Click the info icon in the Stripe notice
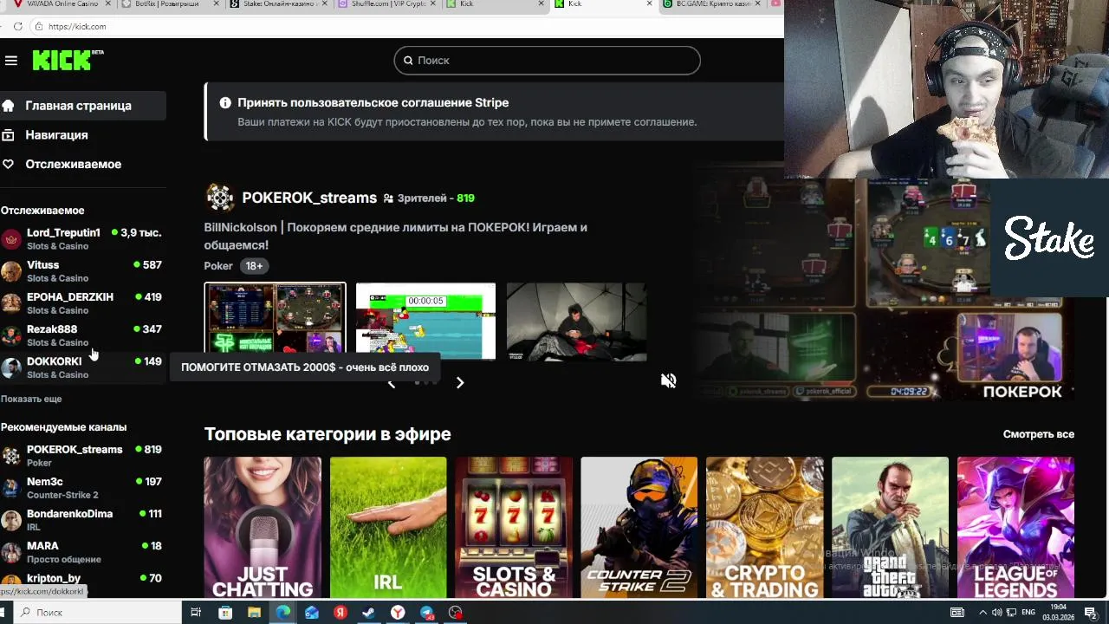Screen dimensions: 1109x624 coord(225,102)
